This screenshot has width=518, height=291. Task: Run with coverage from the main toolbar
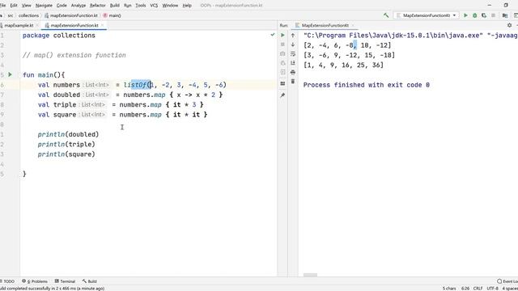point(484,15)
